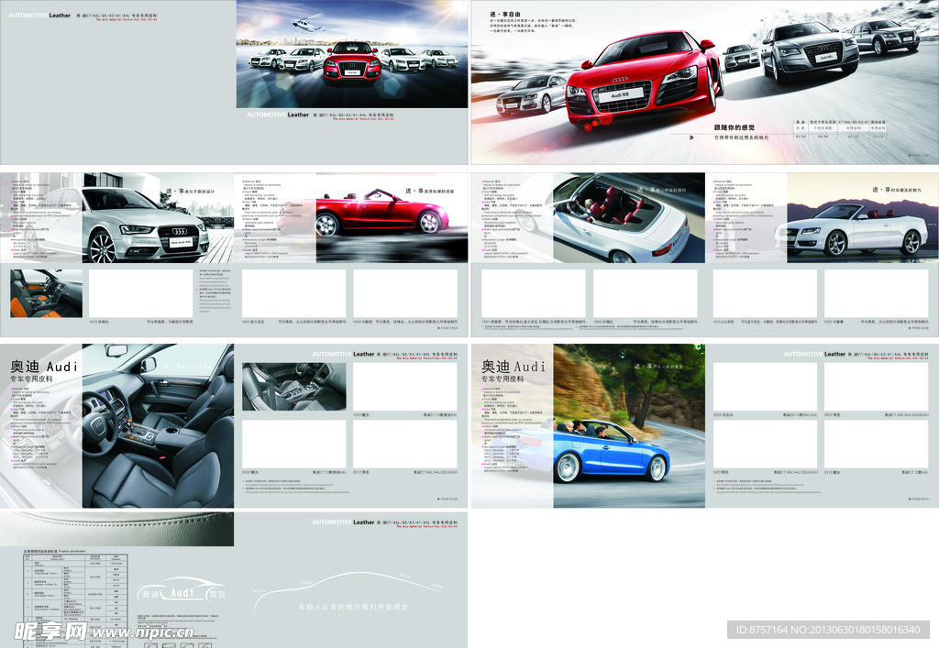The image size is (939, 648).
Task: Click the contents index table on the R8 spread
Action: coord(840,128)
